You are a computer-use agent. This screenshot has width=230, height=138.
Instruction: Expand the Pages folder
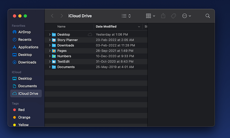click(49, 51)
